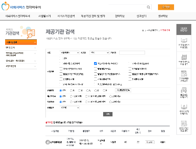196x149 pixels.
Task: Click the 상세 detail button in result row
Action: point(150,142)
